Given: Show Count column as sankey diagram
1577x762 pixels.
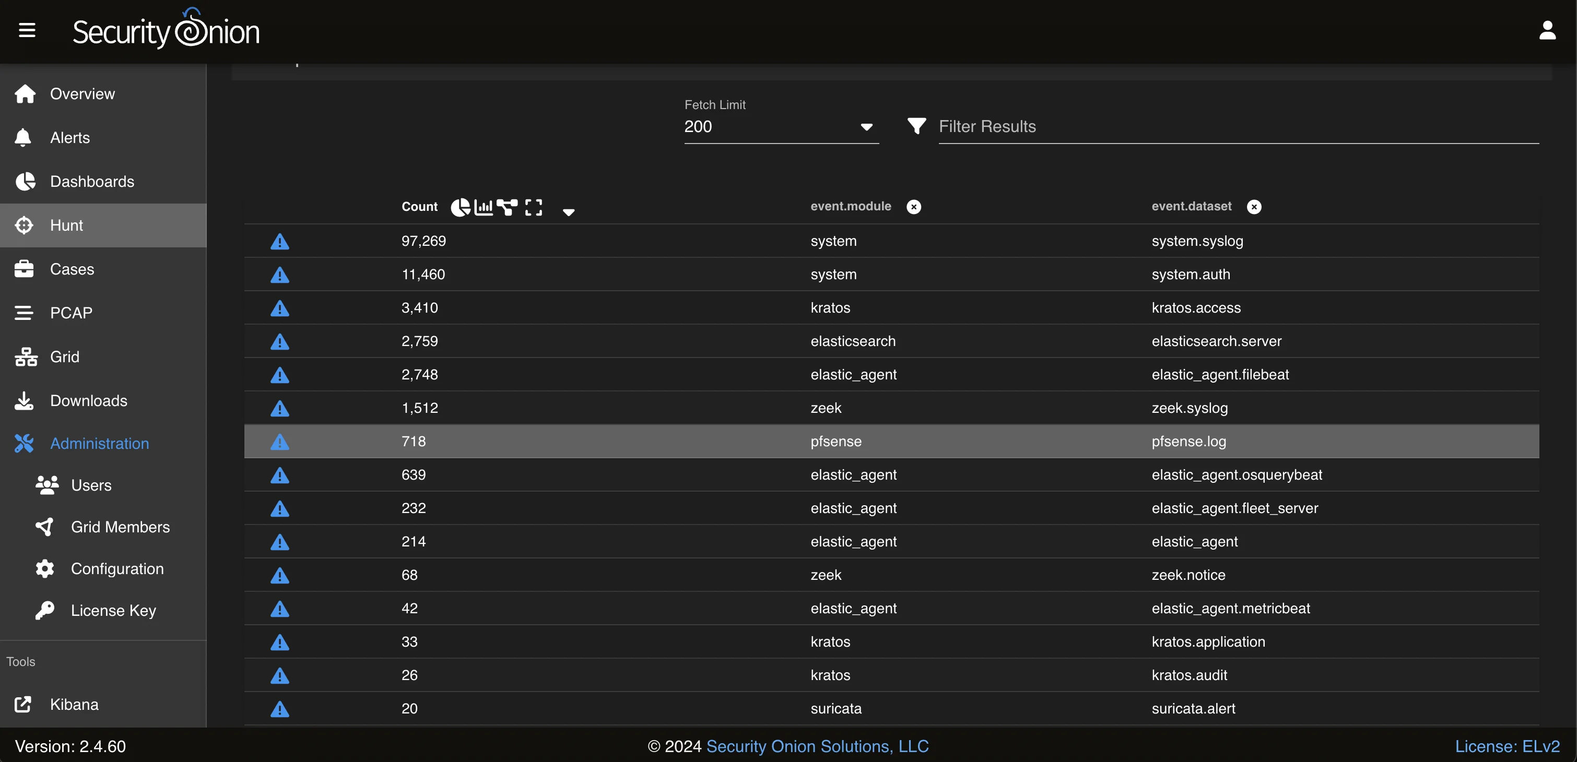Looking at the screenshot, I should pos(507,207).
